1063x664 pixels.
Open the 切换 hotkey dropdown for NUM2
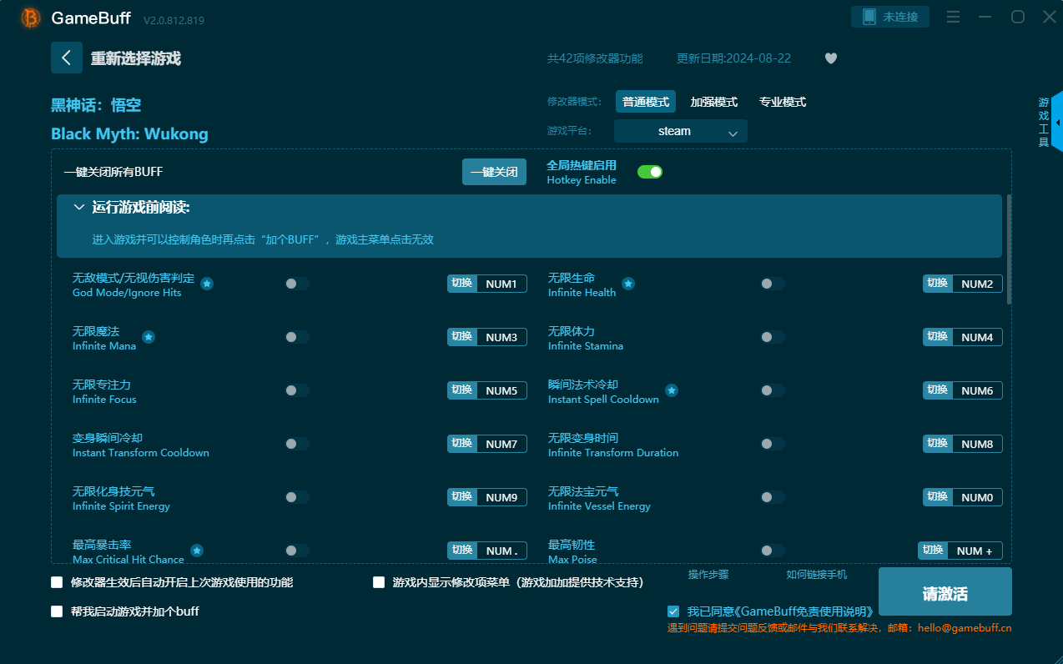(x=938, y=284)
